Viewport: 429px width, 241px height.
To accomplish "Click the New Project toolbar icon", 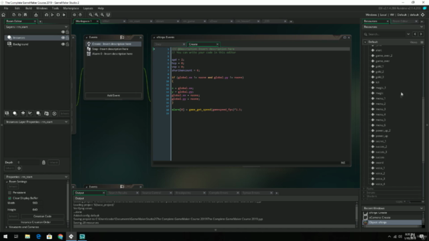I will (x=13, y=15).
